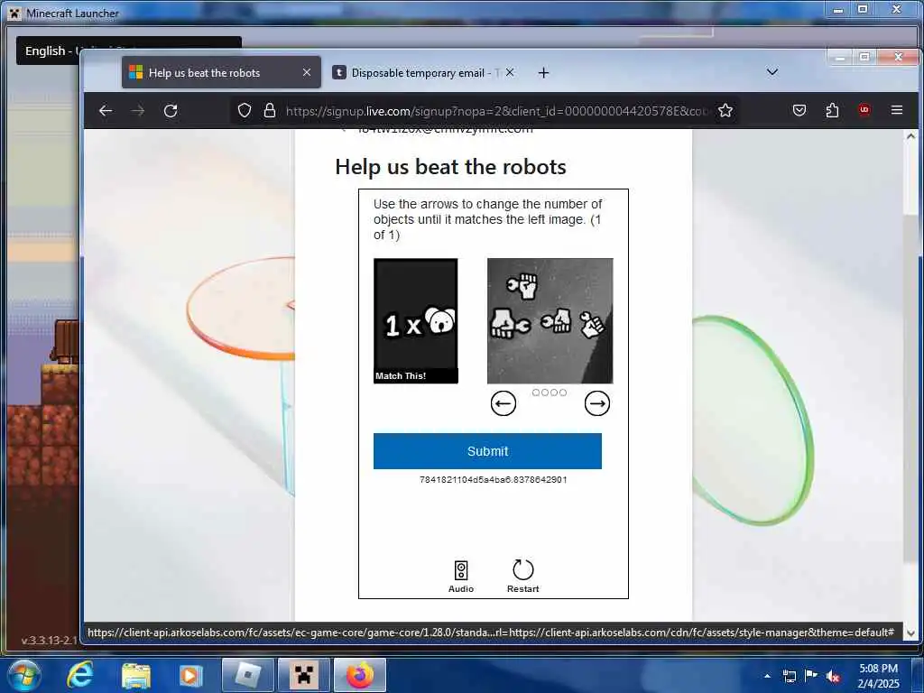This screenshot has height=693, width=924.
Task: Submit the captcha answer
Action: (x=487, y=451)
